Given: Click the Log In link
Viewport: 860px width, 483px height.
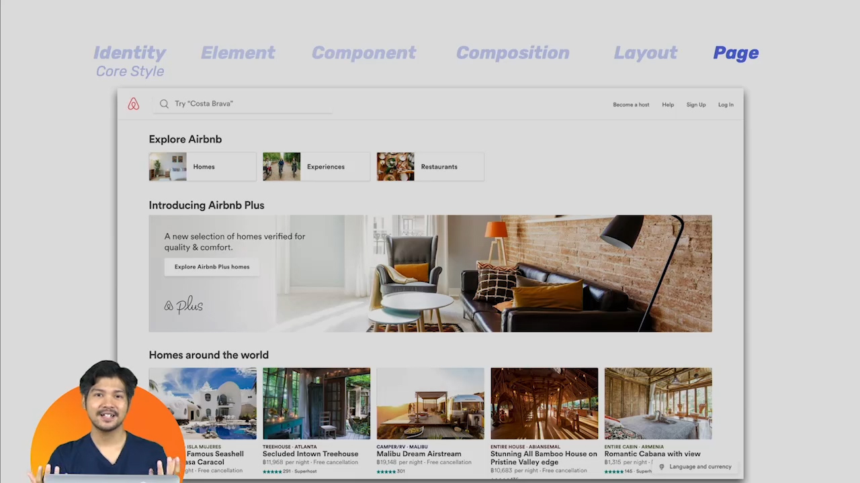Looking at the screenshot, I should click(726, 104).
